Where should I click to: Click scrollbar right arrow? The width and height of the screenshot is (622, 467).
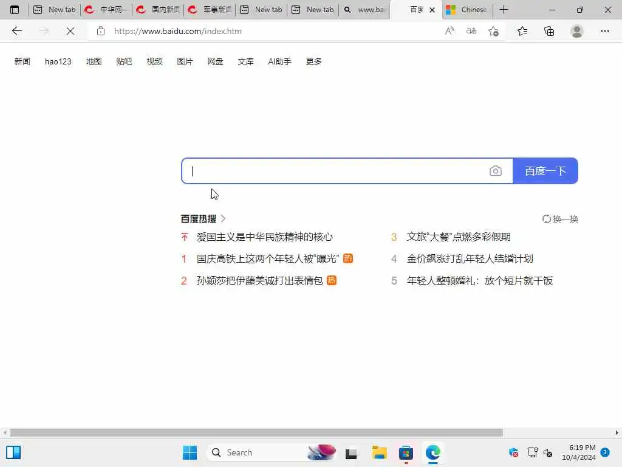(617, 432)
